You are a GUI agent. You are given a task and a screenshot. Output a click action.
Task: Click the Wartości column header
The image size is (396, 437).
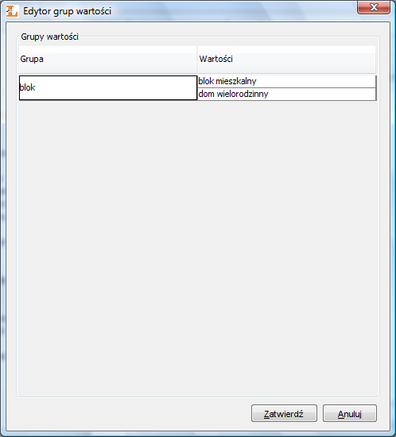(x=286, y=60)
